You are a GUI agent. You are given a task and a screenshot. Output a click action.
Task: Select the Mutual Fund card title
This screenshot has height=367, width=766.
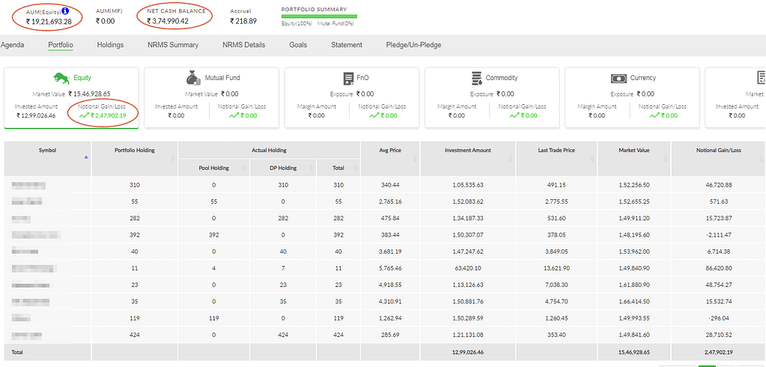coord(222,78)
